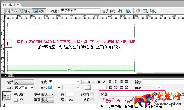Screen dimensions: 184x110
Task: Click the text outdent icon
Action: pyautogui.click(x=121, y=87)
